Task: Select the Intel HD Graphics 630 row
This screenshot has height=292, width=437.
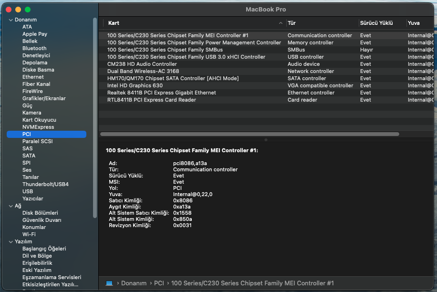Action: 135,85
